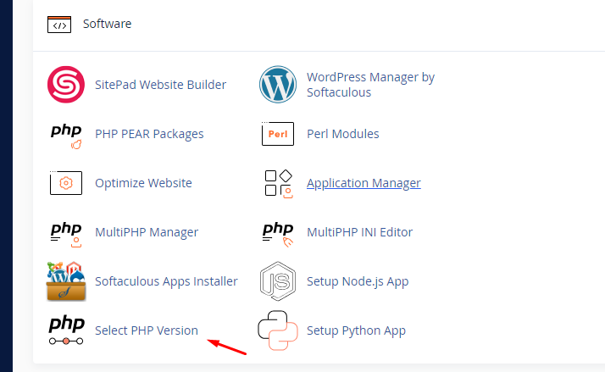The image size is (605, 372).
Task: Click the Python logo icon
Action: 278,330
